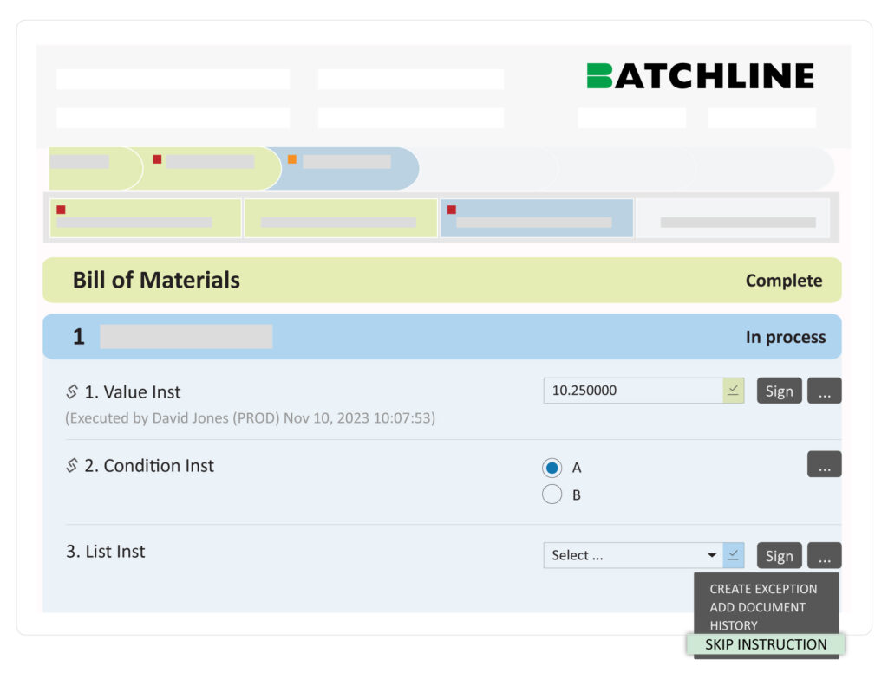
Task: Select radio option B under Condition Inst
Action: 552,494
